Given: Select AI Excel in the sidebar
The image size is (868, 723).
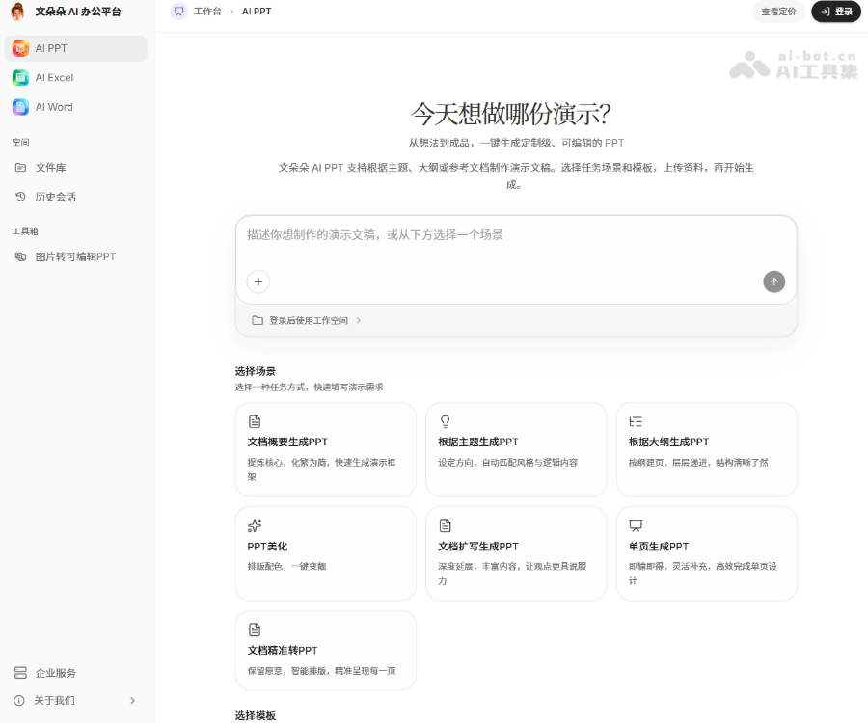Looking at the screenshot, I should 76,78.
